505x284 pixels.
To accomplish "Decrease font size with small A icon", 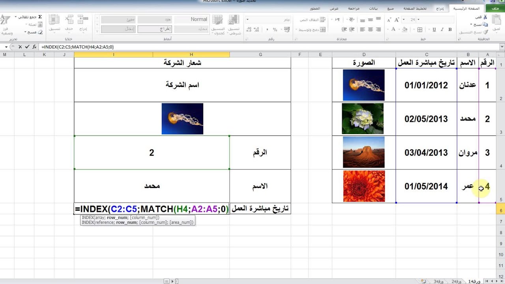I will point(389,20).
